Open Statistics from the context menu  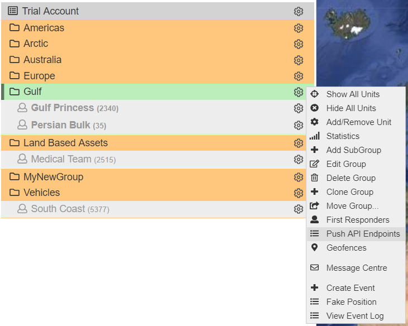coord(356,136)
